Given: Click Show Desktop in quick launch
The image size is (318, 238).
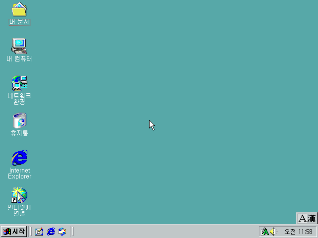Looking at the screenshot, I should tap(39, 232).
